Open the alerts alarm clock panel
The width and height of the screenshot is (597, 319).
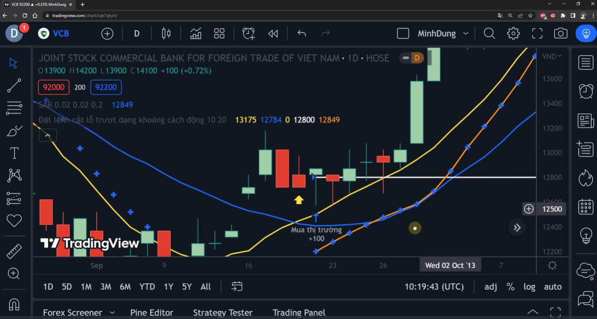coord(586,91)
